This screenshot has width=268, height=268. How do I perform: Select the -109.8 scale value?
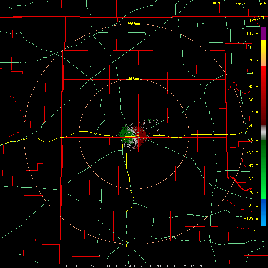point(251,219)
